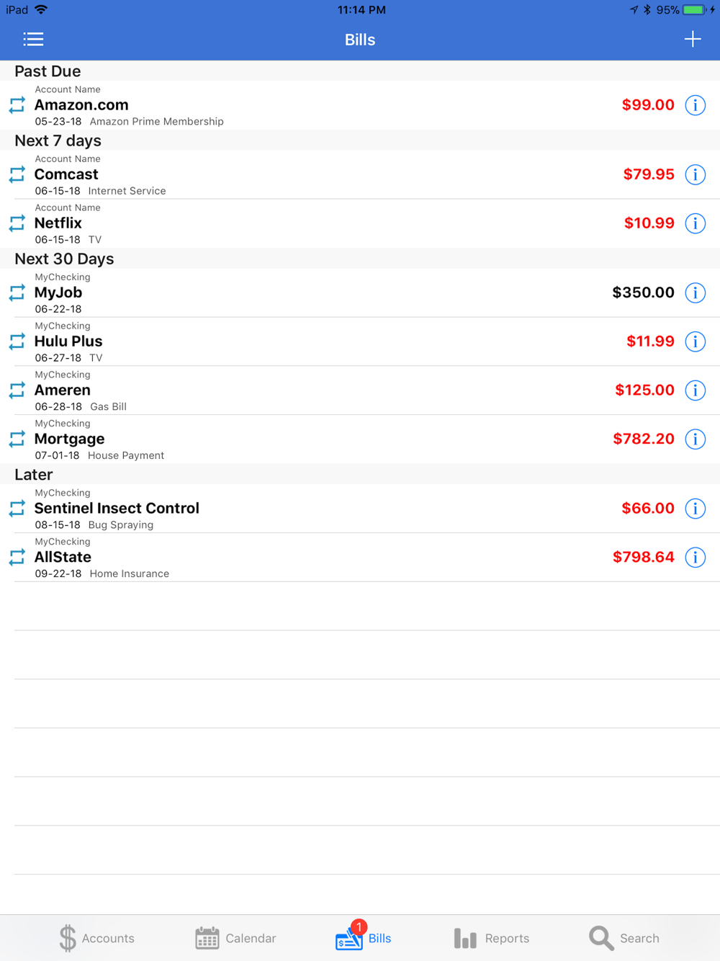Open the Search tab
The height and width of the screenshot is (961, 720).
[x=624, y=938]
